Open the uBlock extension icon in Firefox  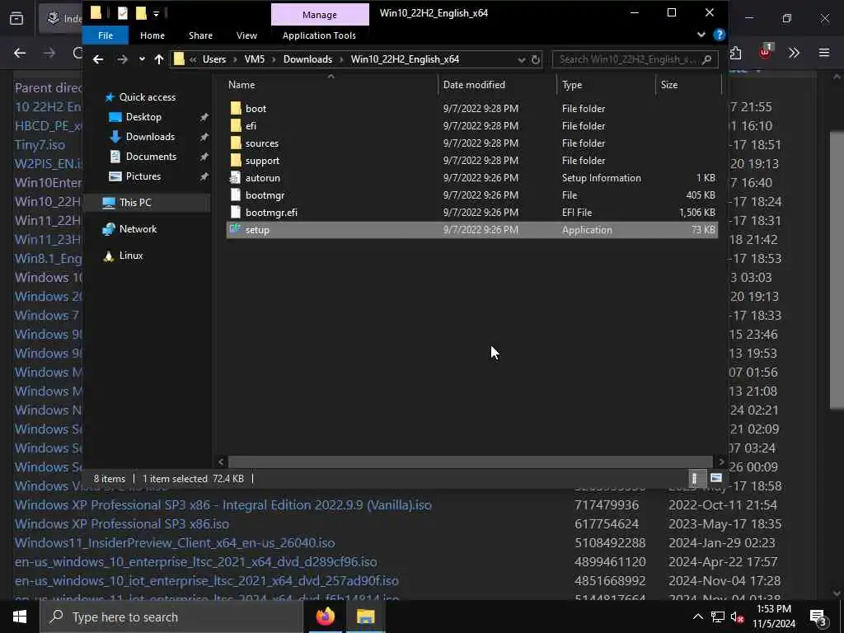click(765, 52)
